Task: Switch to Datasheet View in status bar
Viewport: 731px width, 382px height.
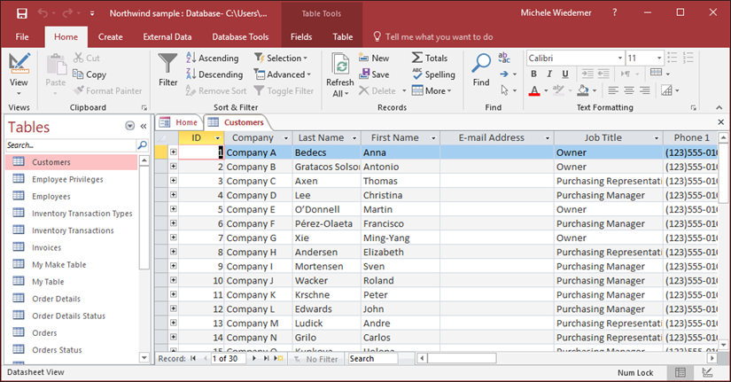Action: [680, 372]
